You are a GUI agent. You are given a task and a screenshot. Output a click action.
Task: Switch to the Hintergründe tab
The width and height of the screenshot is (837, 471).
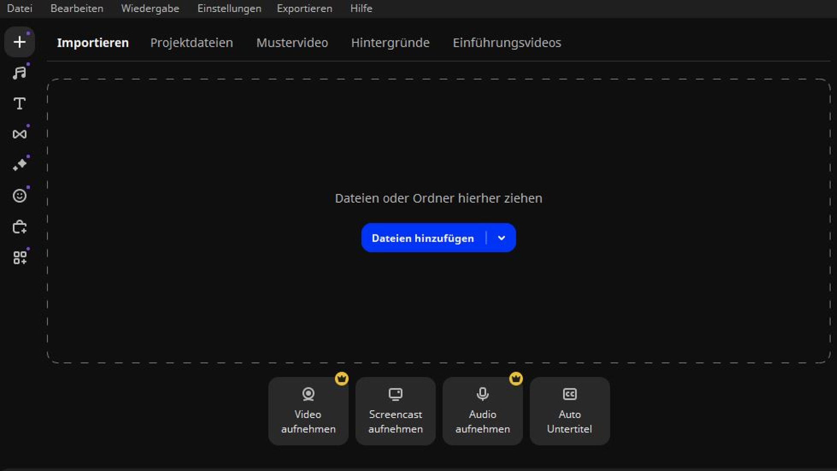390,43
